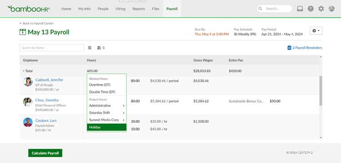The image size is (341, 163).
Task: Click the BambooHR logo
Action: tap(29, 9)
